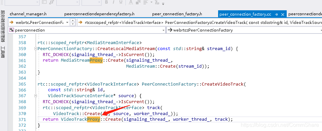
Task: Switch to the peer_connection_factory.h tab
Action: click(177, 14)
